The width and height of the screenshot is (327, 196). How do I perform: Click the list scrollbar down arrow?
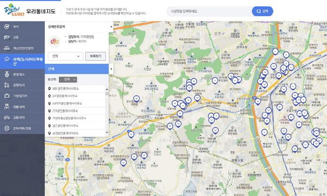(x=107, y=132)
